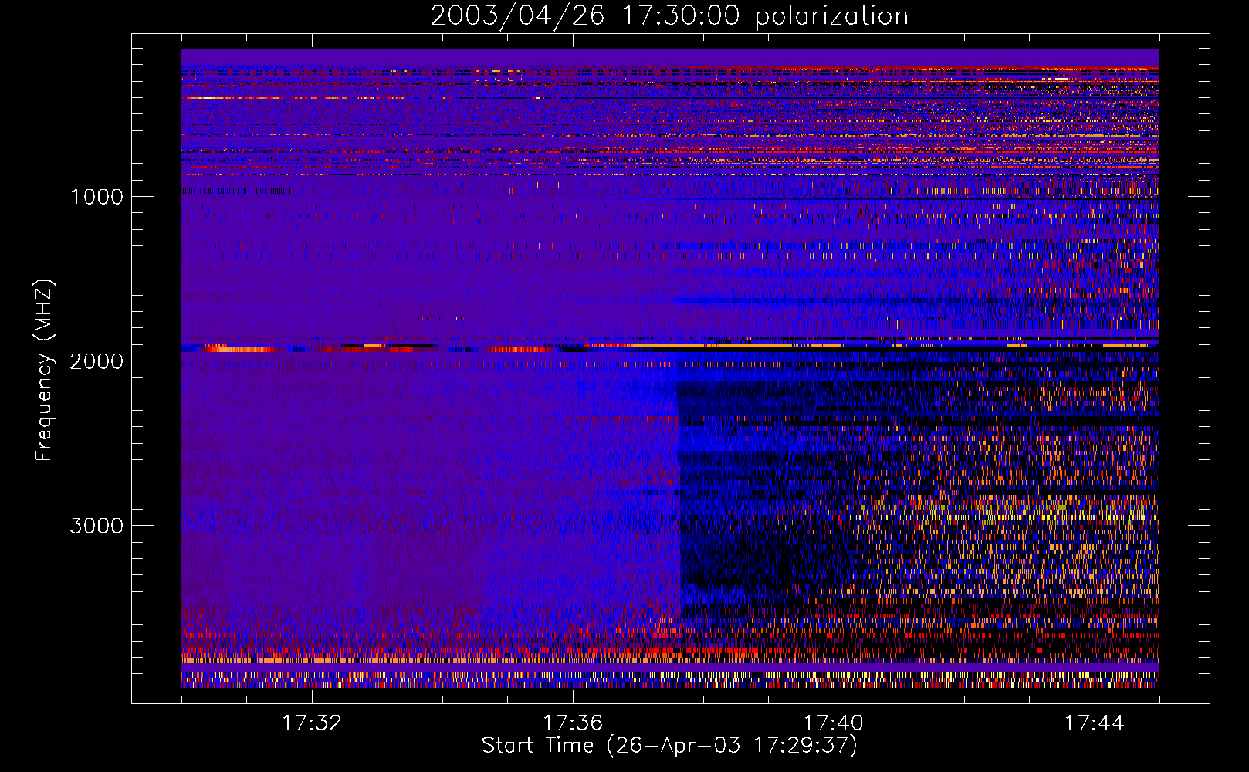Click the 17:40 time tick label
This screenshot has height=772, width=1249.
834,723
